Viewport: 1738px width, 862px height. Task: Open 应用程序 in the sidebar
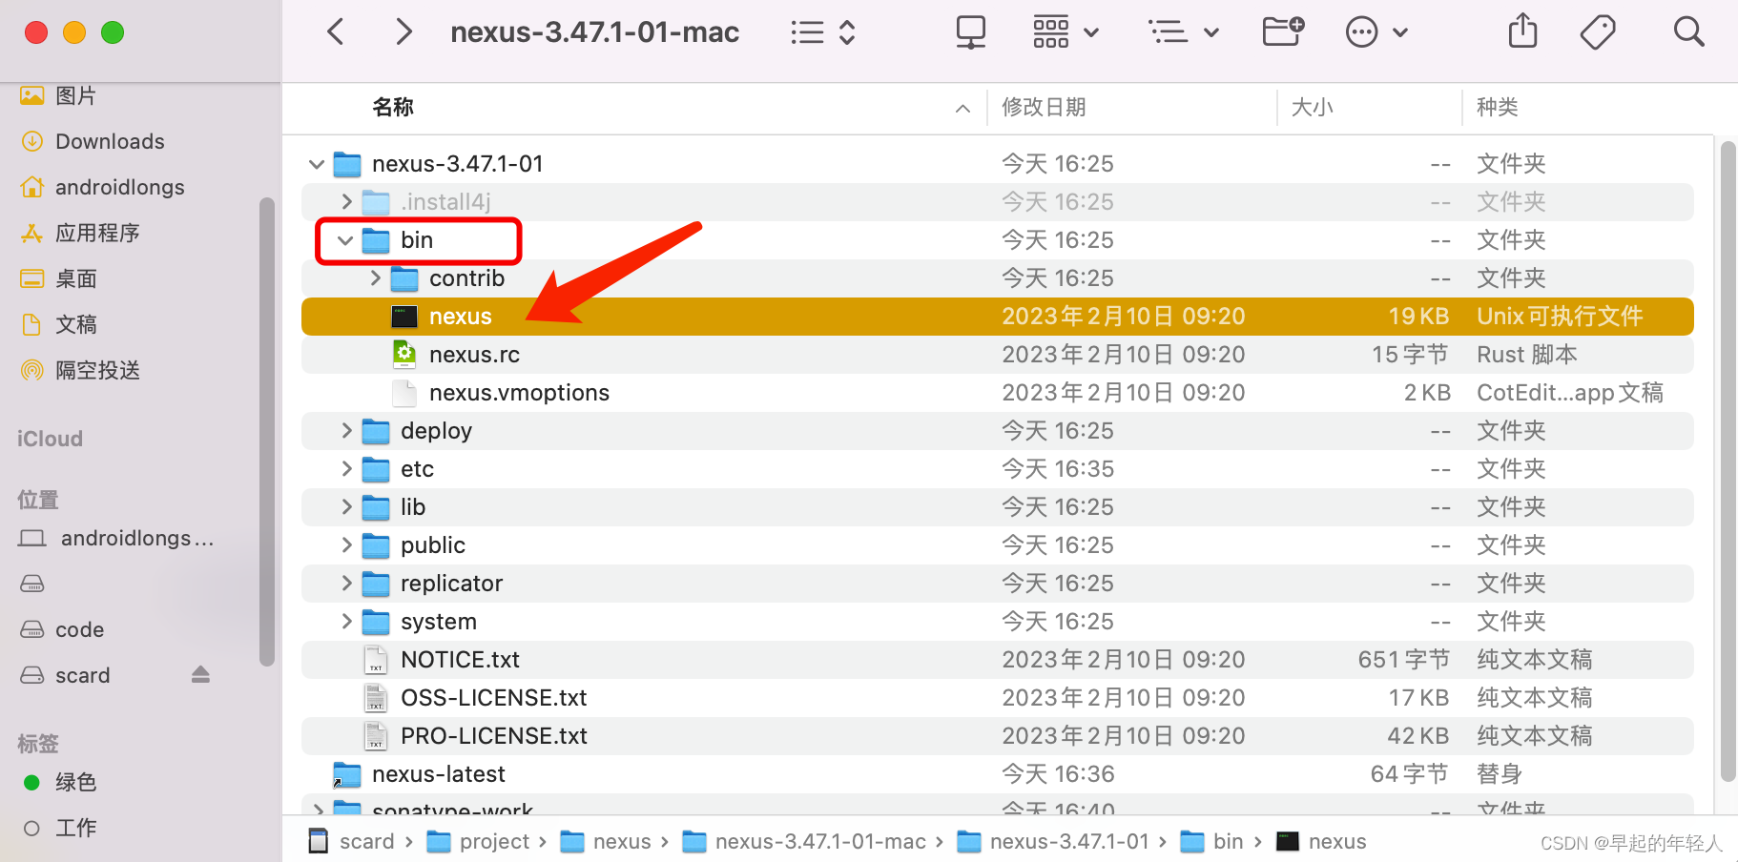pos(97,233)
